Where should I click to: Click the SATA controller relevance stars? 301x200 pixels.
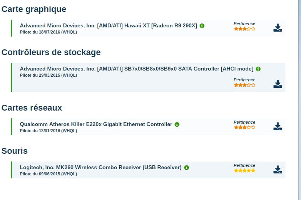coord(244,85)
